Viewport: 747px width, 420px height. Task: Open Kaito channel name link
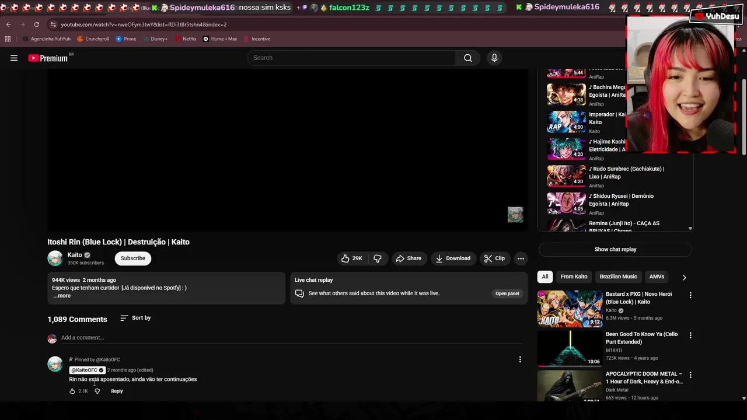[x=75, y=255]
